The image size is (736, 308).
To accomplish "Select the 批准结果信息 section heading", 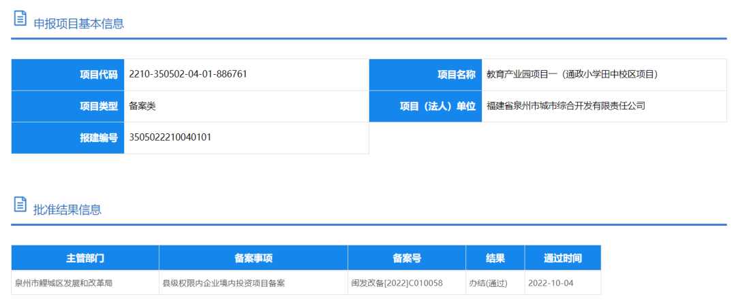I will pyautogui.click(x=67, y=209).
